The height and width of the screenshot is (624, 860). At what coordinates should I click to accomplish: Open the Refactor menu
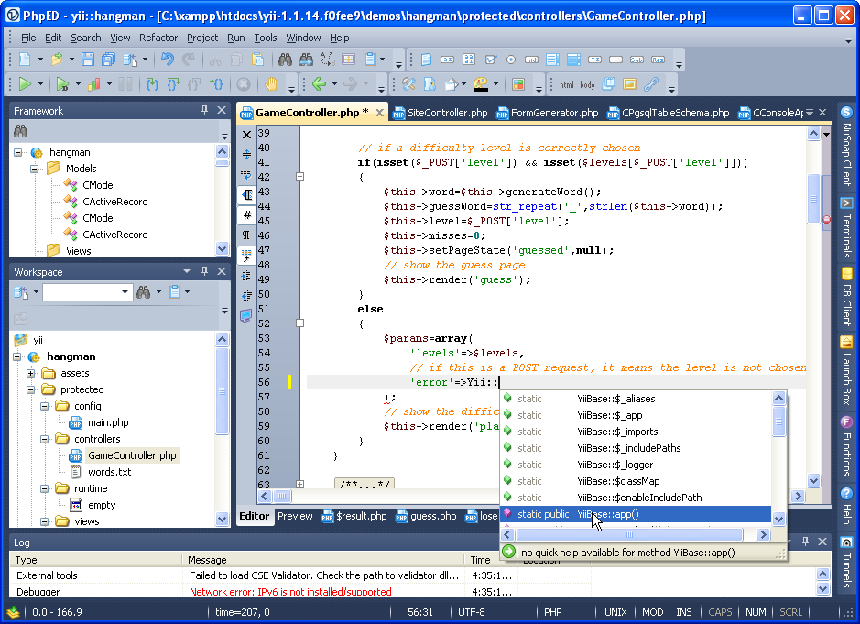(x=158, y=38)
